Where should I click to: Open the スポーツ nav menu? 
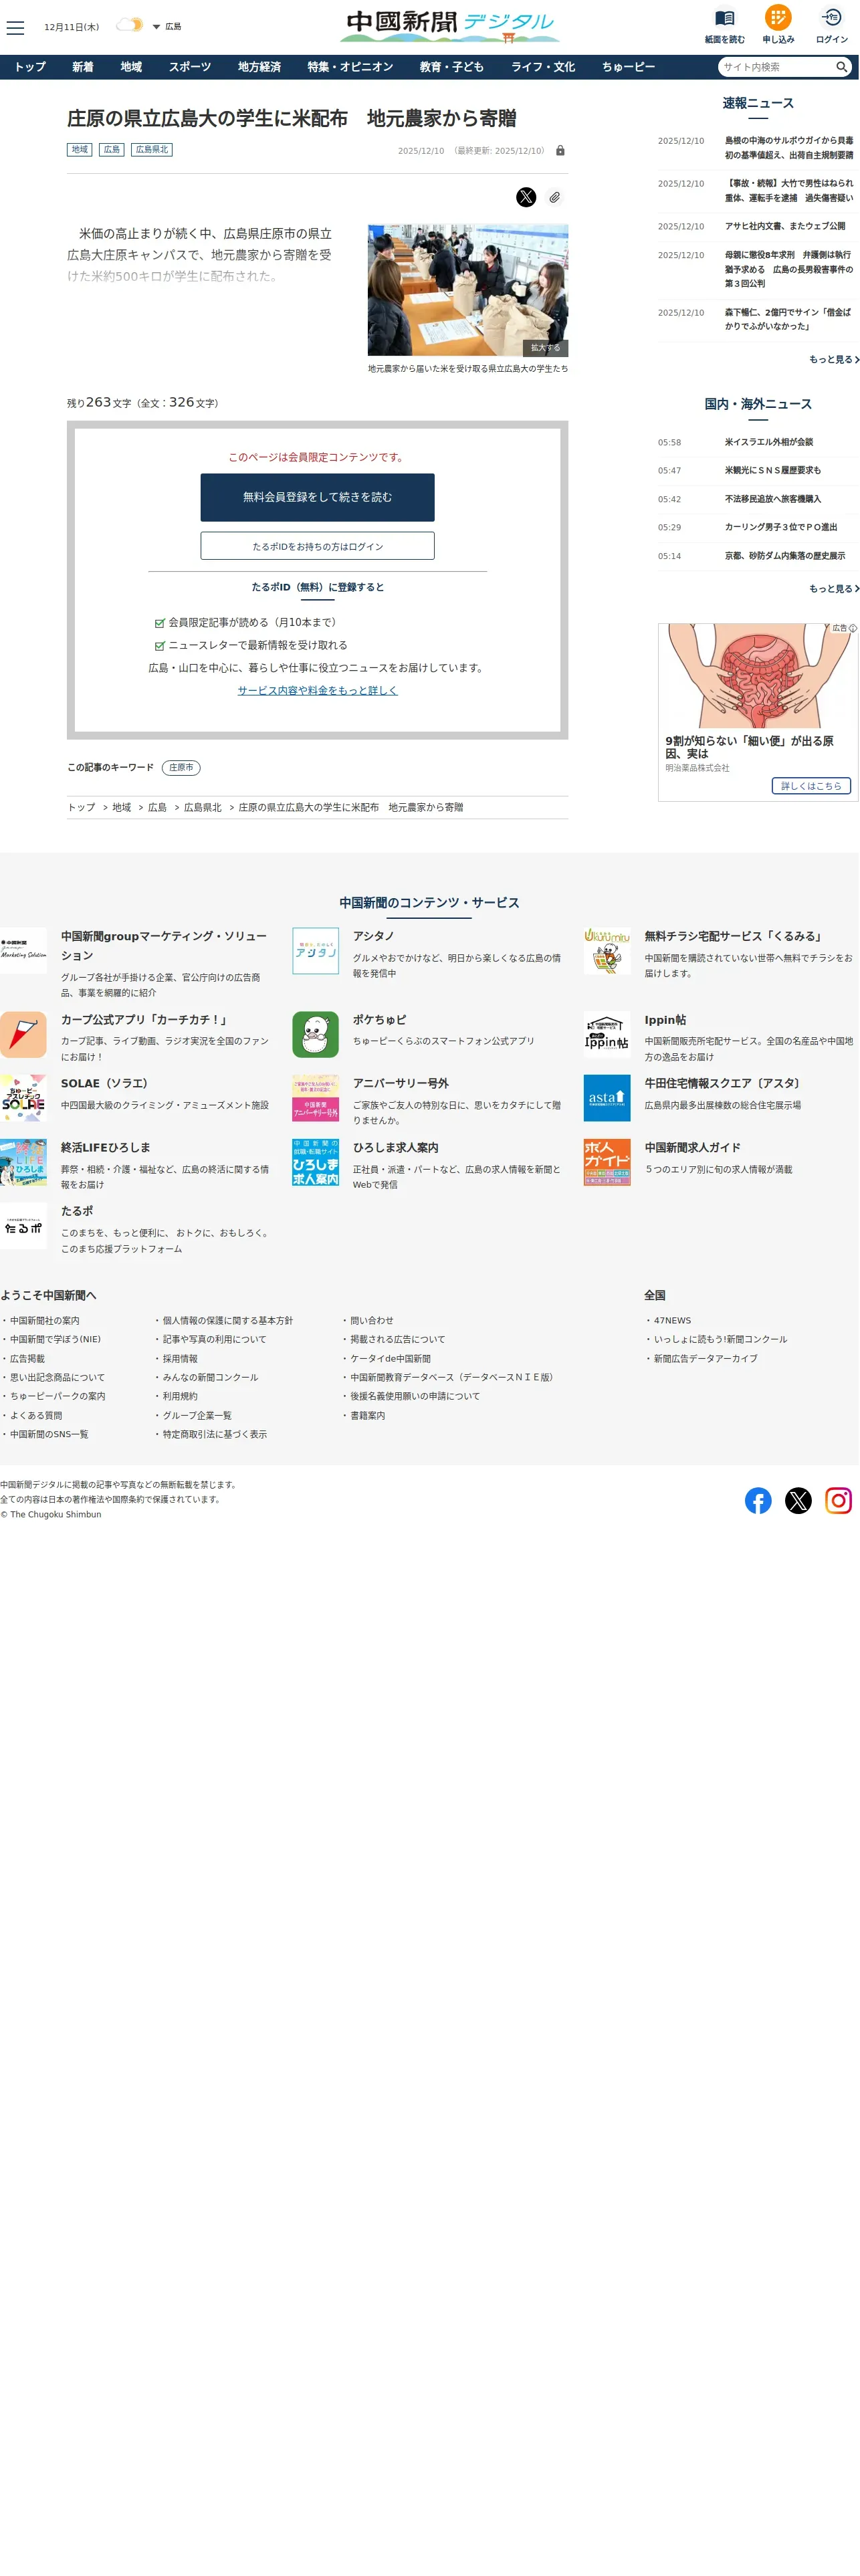[x=190, y=67]
